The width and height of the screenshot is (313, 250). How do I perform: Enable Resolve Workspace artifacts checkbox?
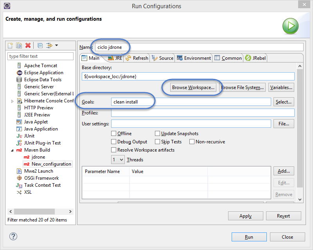113,150
